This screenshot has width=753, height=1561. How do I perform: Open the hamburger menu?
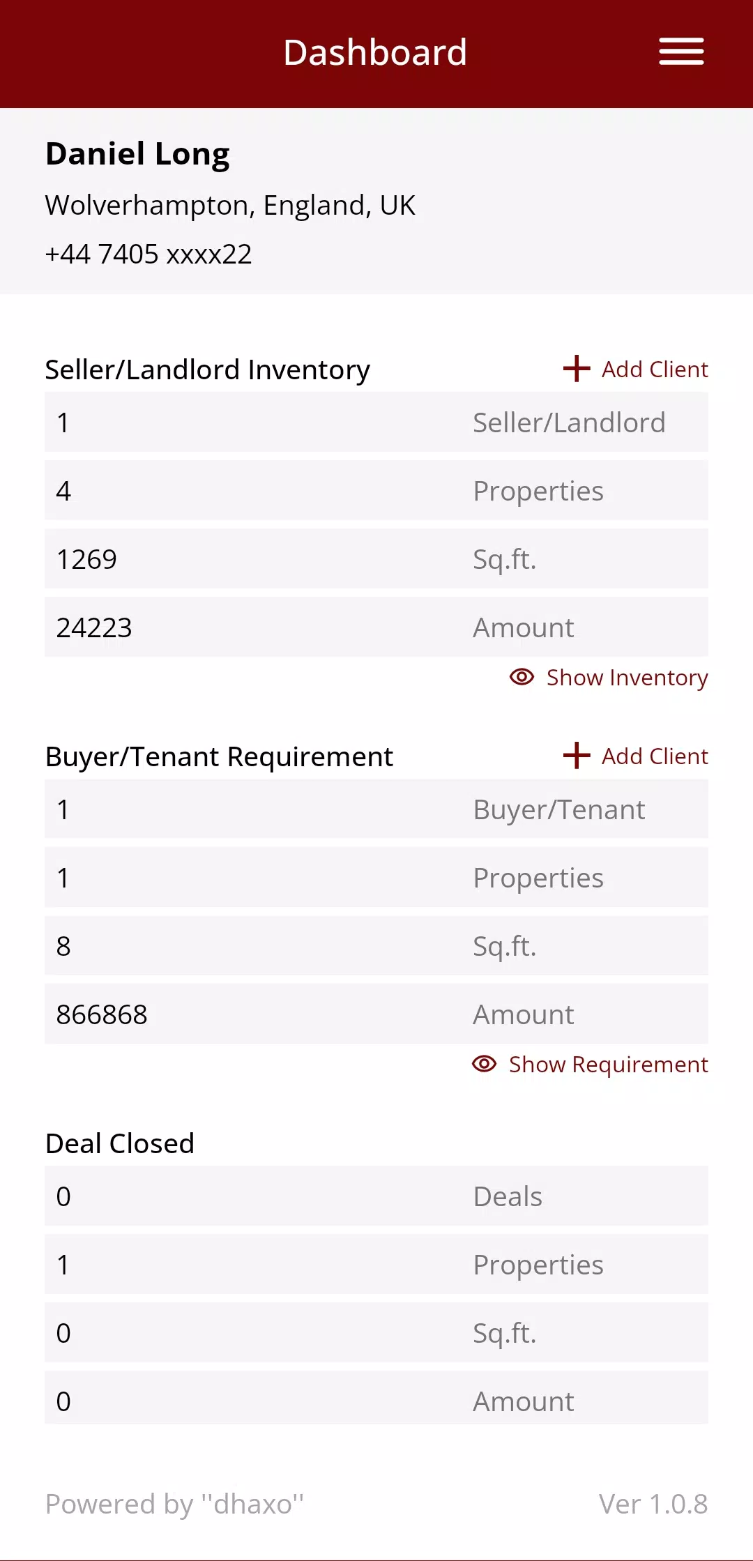click(x=681, y=52)
